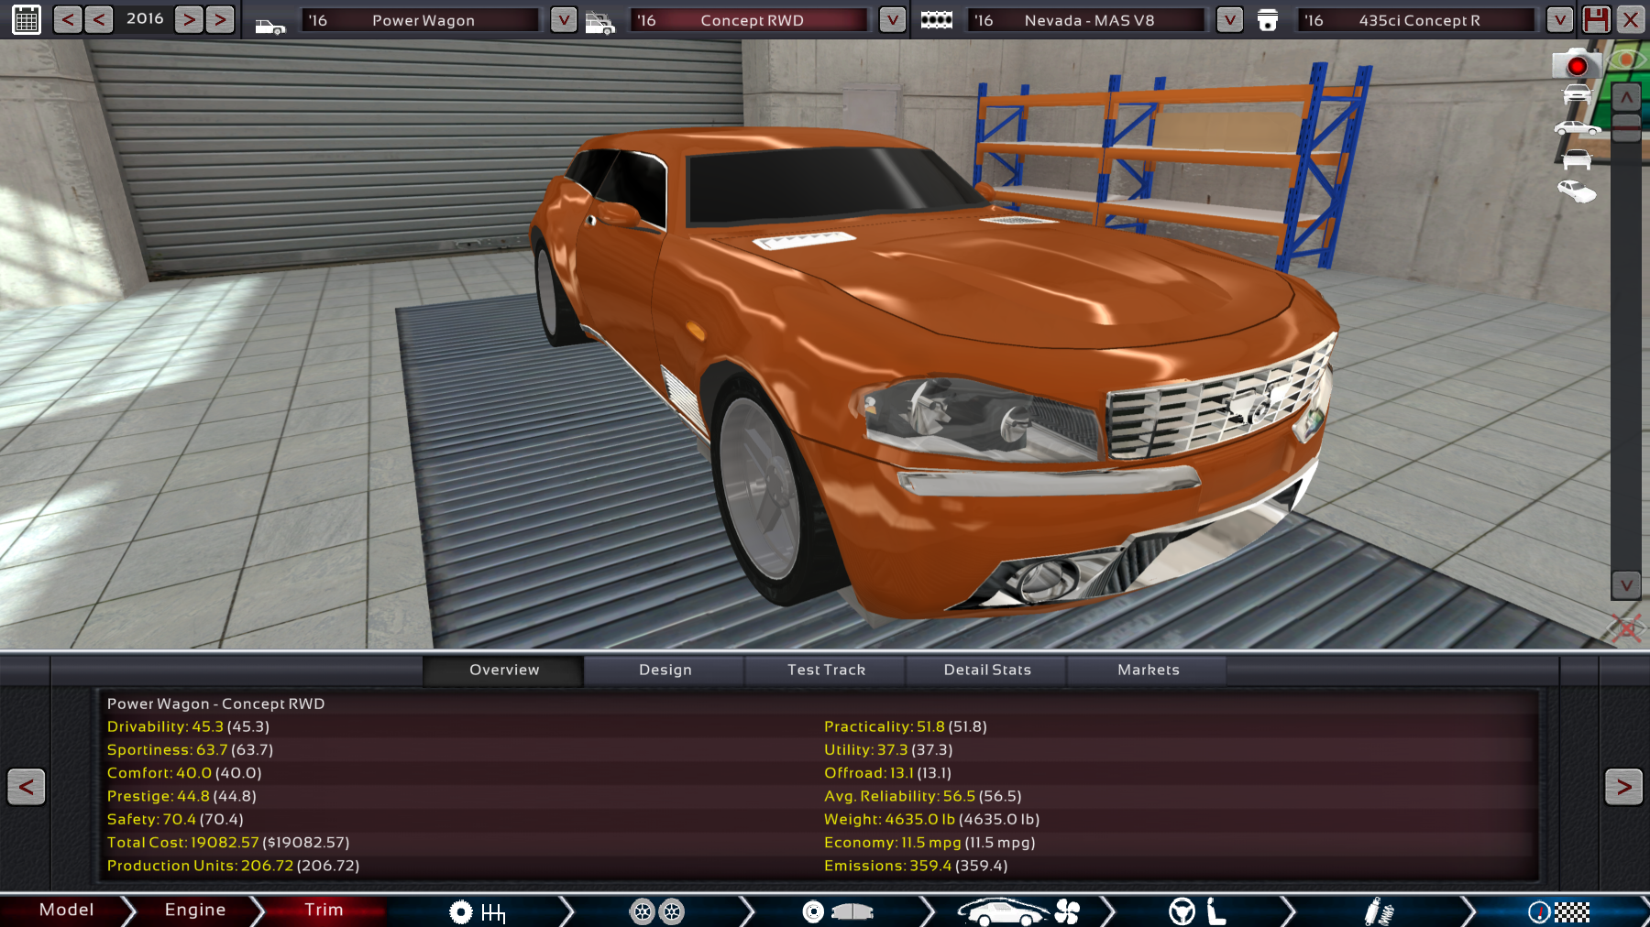Switch to the side car view

(x=1577, y=128)
